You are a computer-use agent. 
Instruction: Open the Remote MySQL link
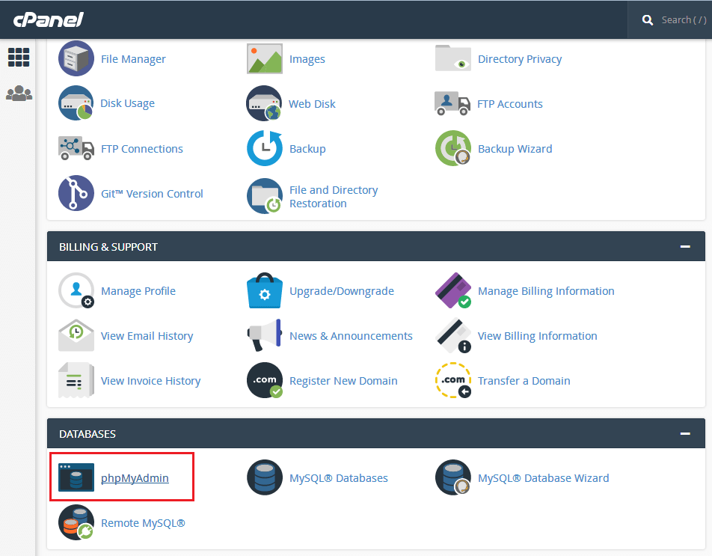(143, 523)
